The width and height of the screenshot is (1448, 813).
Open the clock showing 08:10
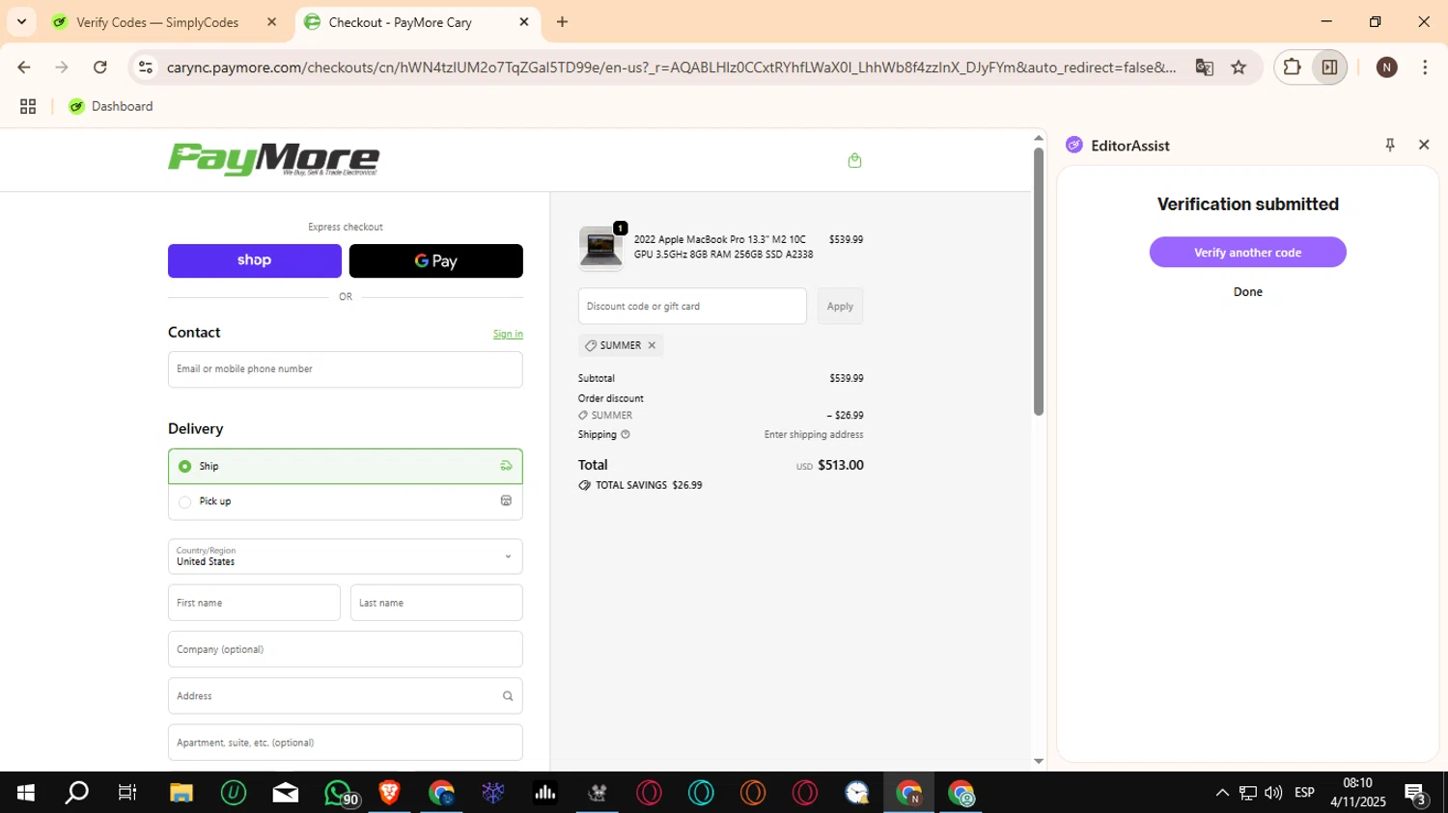point(1357,793)
